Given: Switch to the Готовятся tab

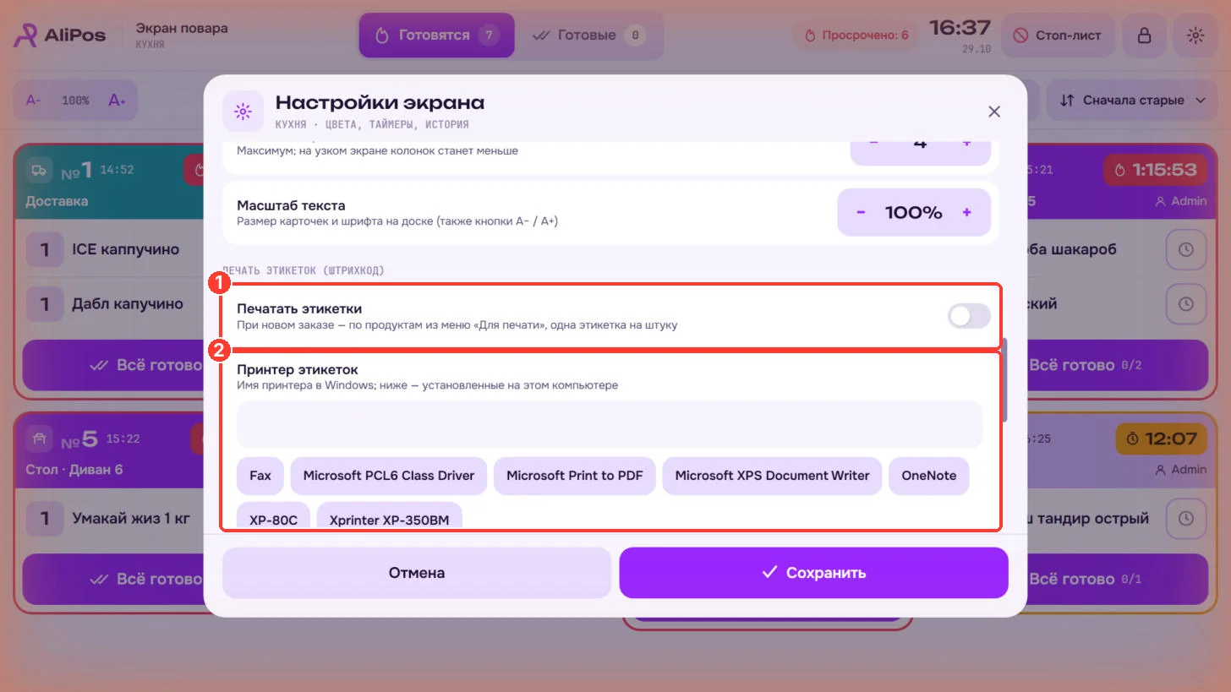Looking at the screenshot, I should (436, 35).
